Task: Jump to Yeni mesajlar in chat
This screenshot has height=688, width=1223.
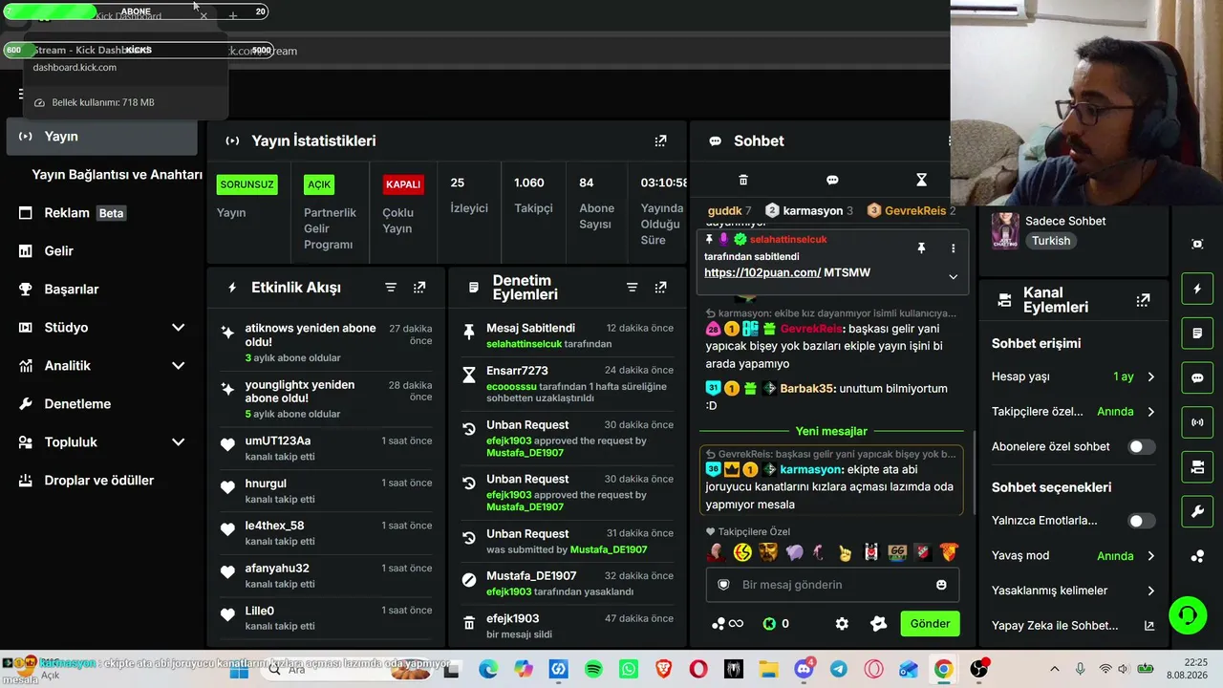Action: pyautogui.click(x=831, y=431)
